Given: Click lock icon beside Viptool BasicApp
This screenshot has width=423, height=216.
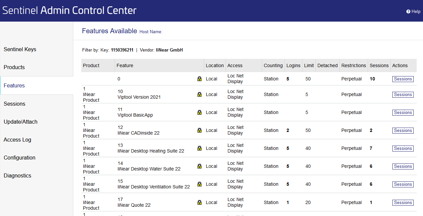Looking at the screenshot, I should pyautogui.click(x=200, y=112).
